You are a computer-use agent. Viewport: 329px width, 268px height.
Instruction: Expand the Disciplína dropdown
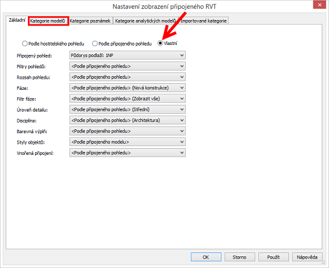click(x=127, y=120)
